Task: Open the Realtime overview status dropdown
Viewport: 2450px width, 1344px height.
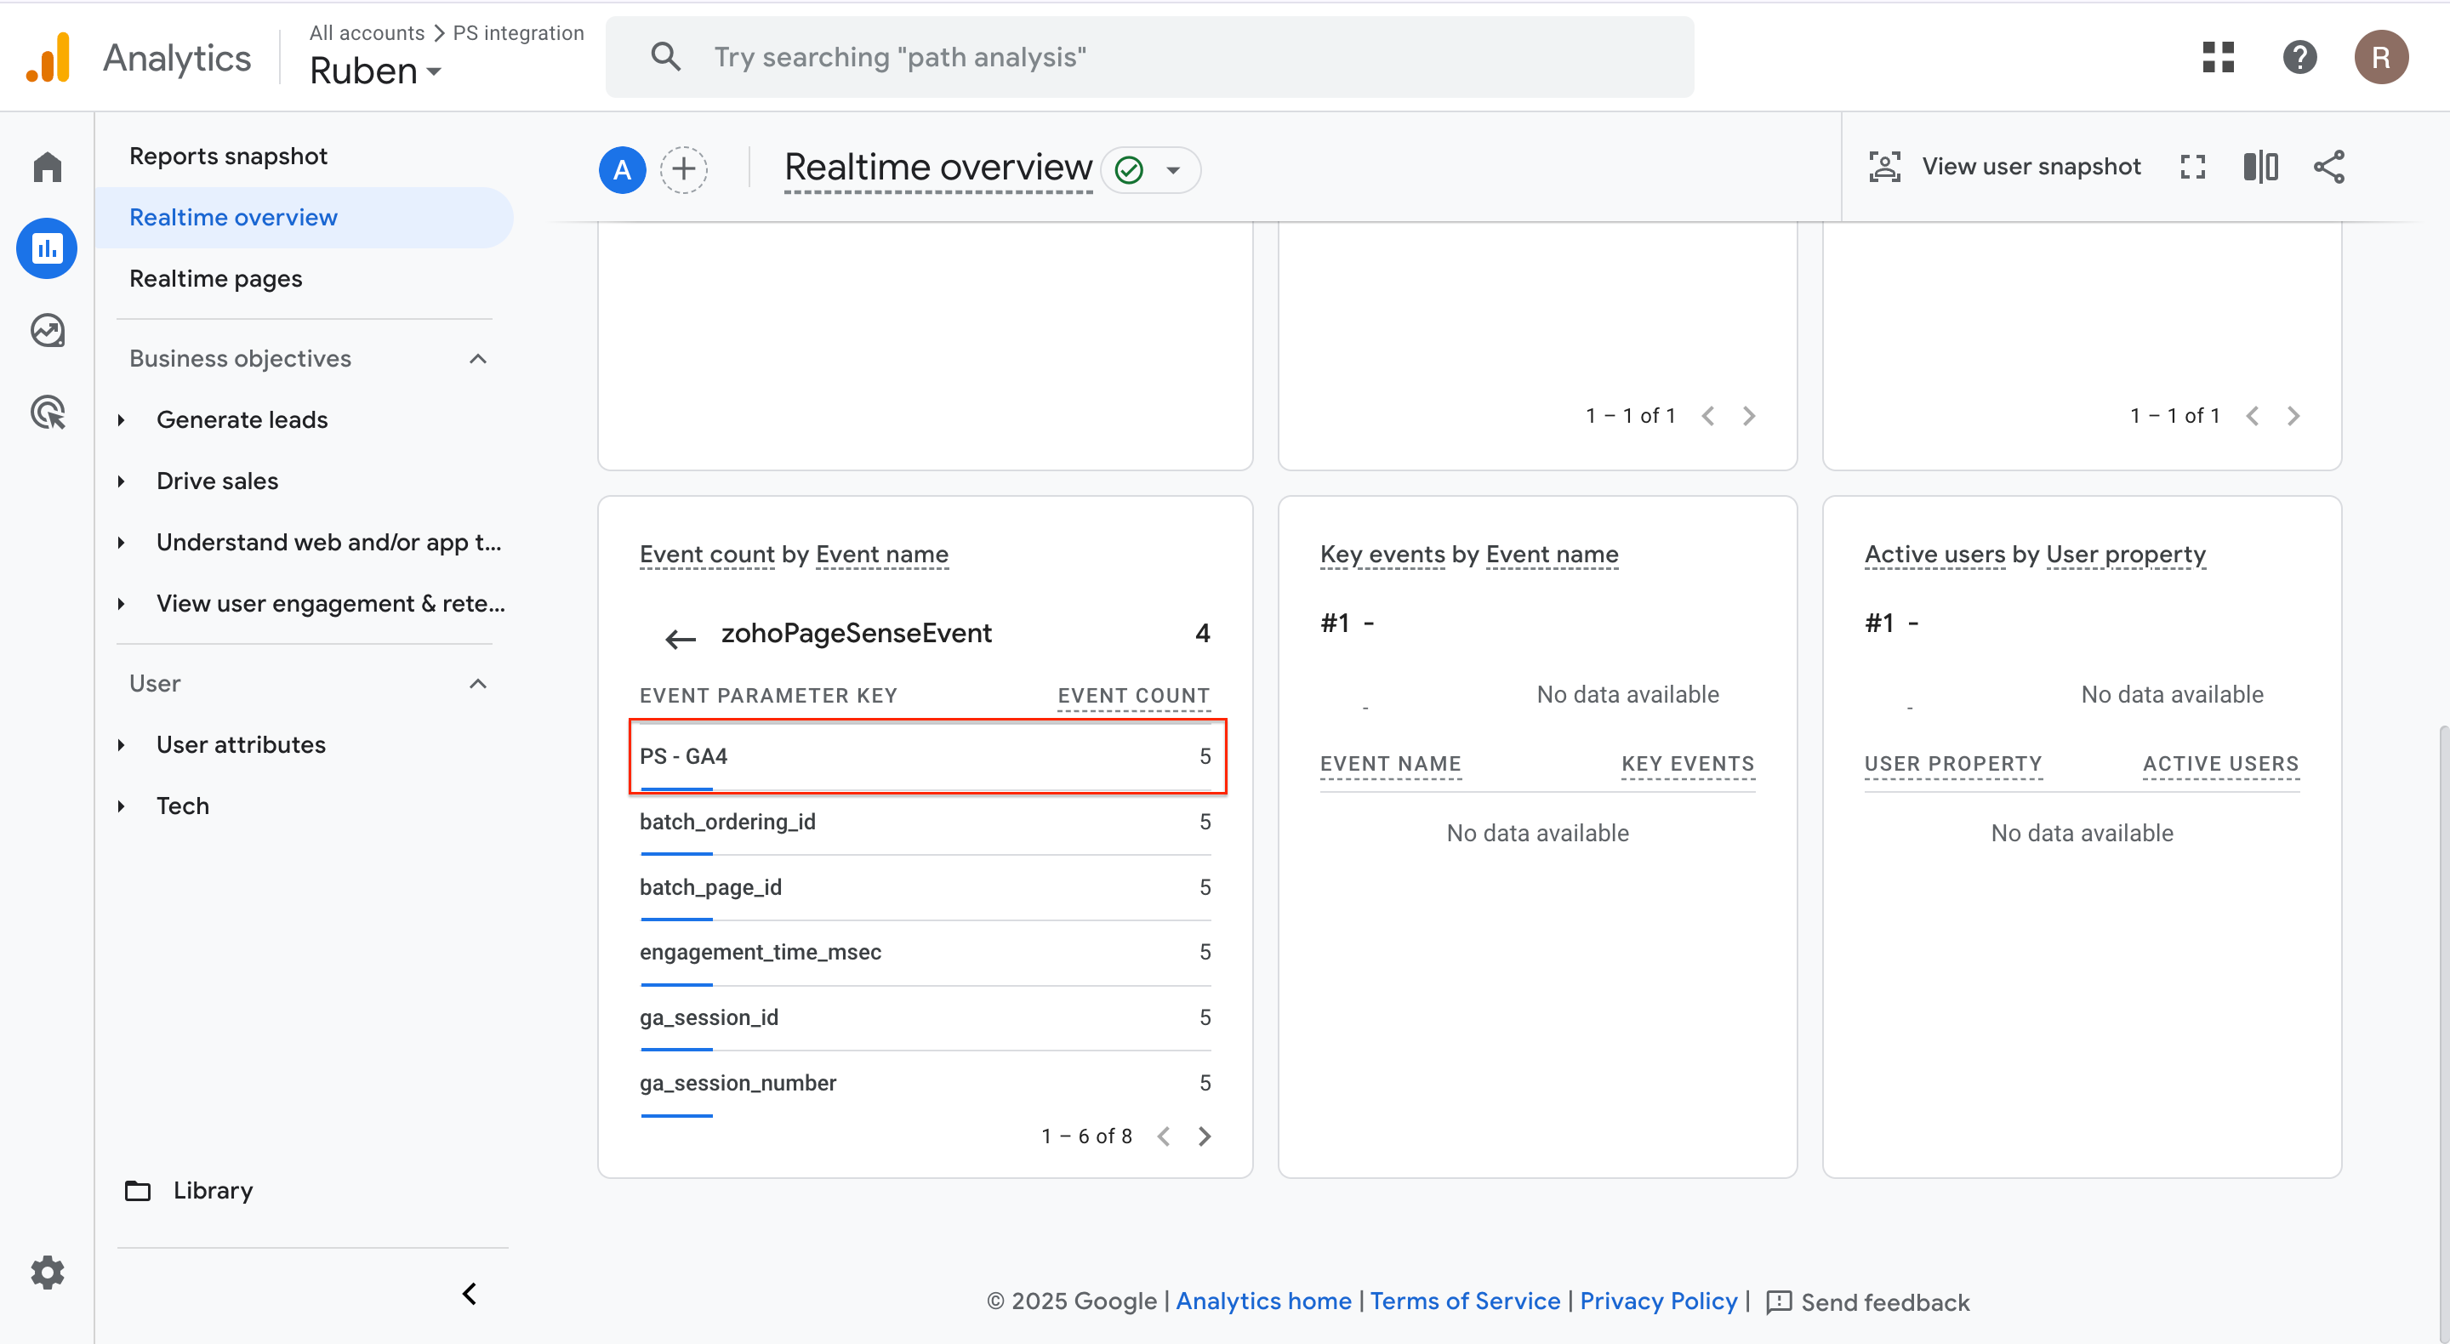Action: (x=1173, y=170)
